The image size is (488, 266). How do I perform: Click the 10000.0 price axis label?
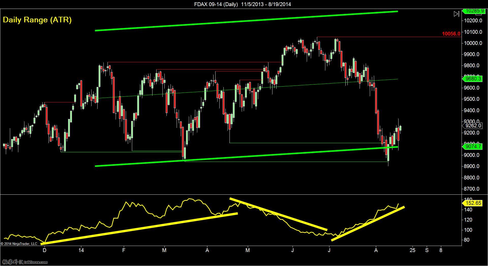(x=473, y=43)
